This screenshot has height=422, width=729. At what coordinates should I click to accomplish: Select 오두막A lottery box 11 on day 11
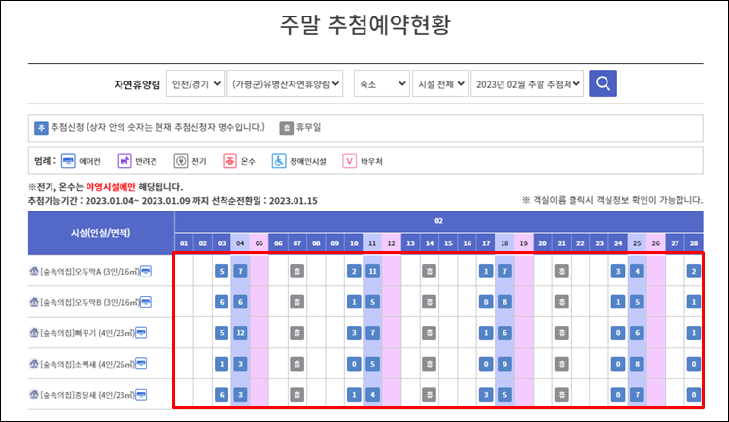pos(372,271)
